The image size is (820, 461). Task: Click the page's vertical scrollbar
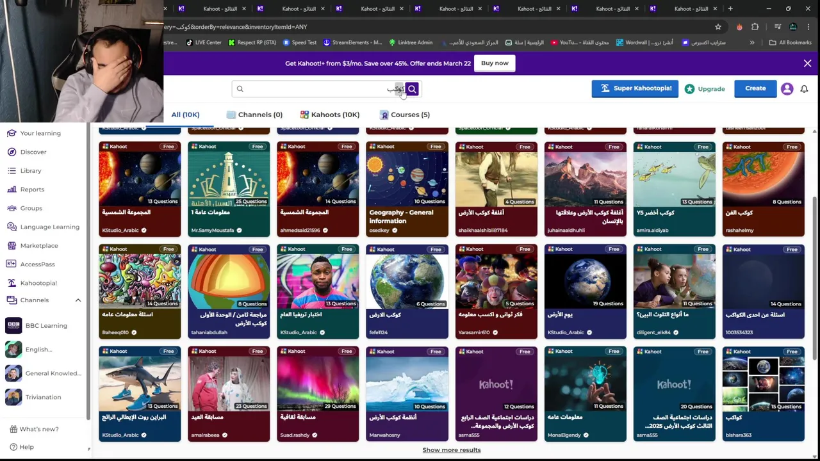(815, 278)
